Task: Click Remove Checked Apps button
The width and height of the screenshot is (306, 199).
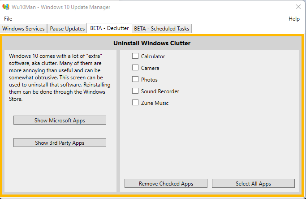Action: click(x=166, y=183)
